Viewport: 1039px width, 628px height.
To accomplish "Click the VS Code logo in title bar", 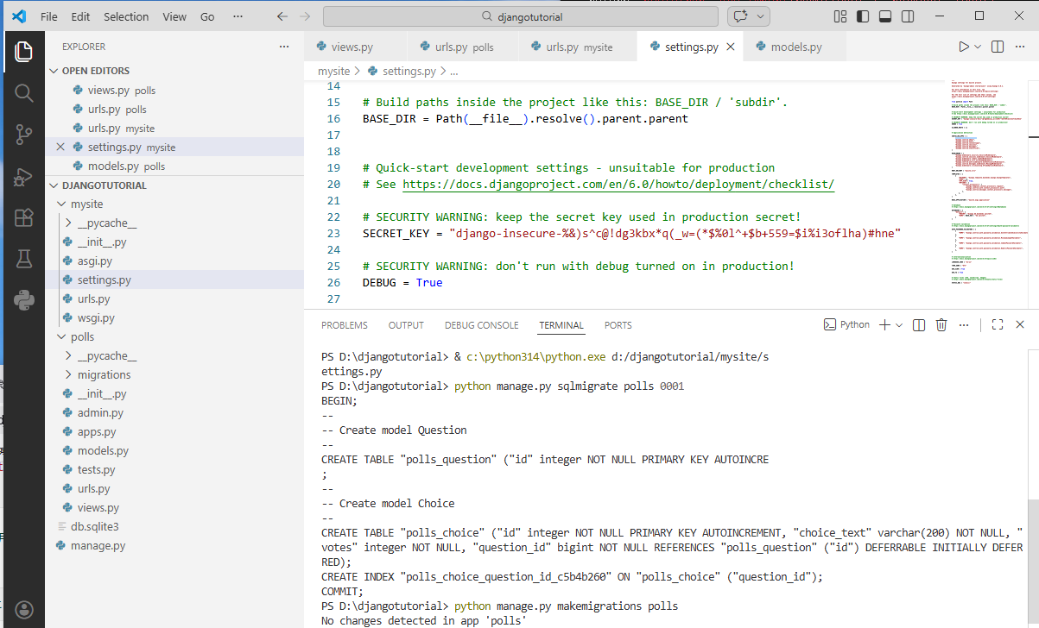I will pos(19,16).
